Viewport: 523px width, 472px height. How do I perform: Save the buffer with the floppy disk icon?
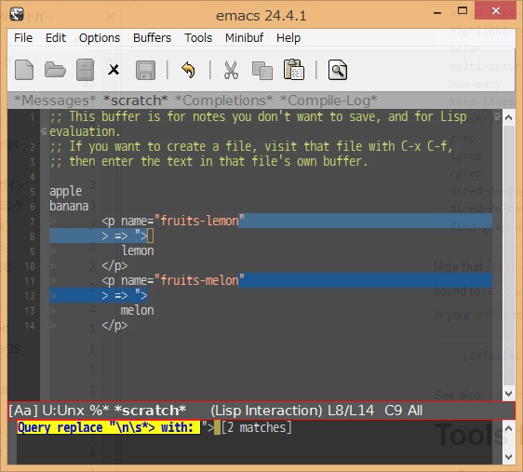[x=145, y=70]
